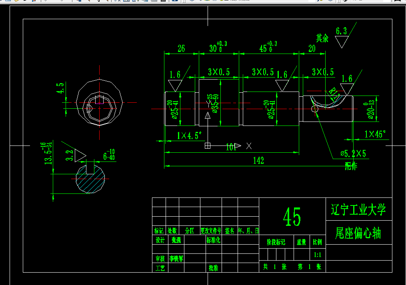Select the 6.3 roughness symbol value
The image size is (406, 285).
click(341, 31)
